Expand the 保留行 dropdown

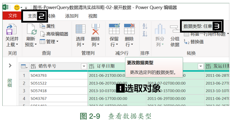point(117,44)
